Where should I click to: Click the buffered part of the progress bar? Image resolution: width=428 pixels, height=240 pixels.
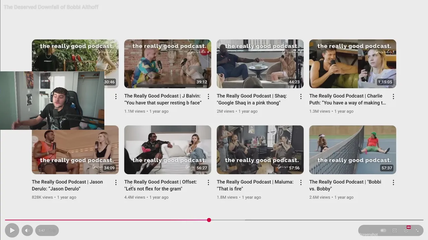click(227, 220)
